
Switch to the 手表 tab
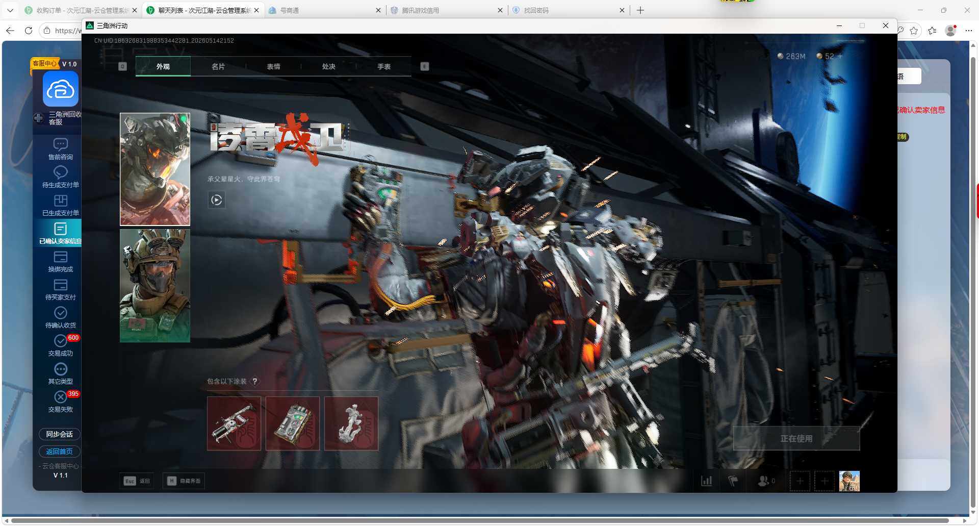[x=384, y=66]
